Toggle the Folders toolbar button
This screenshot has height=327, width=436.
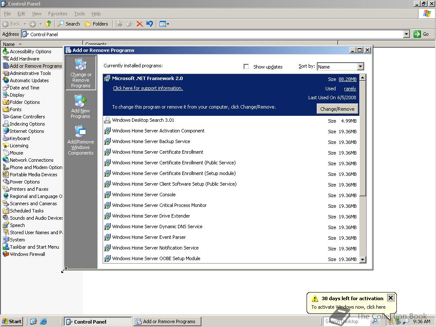[x=97, y=24]
